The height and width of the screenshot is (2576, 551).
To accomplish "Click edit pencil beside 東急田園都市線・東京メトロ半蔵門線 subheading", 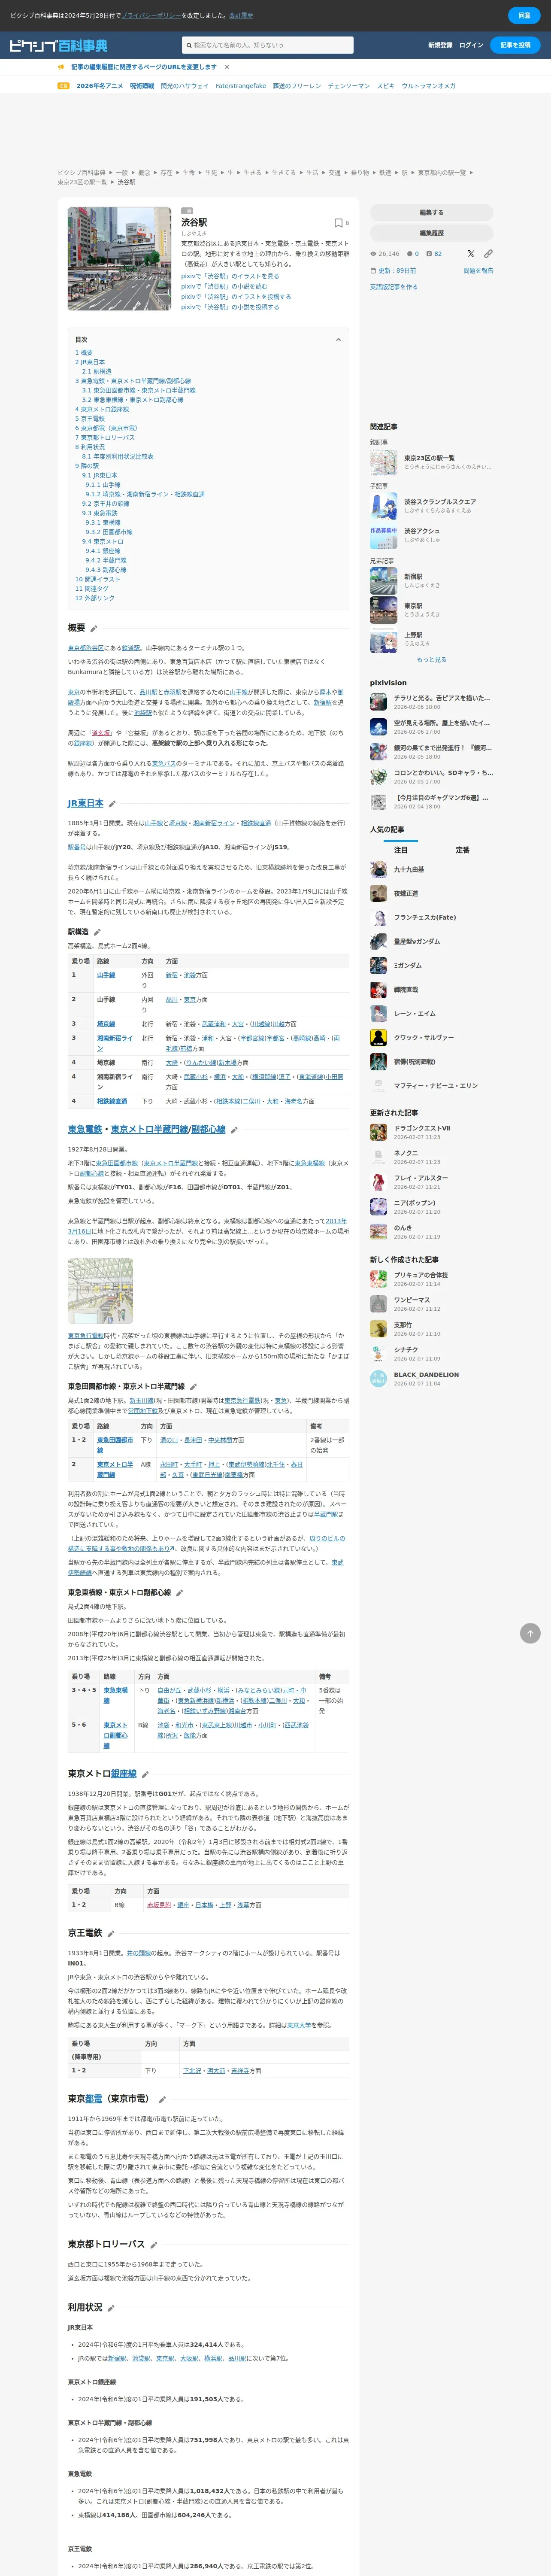I will coord(193,1387).
